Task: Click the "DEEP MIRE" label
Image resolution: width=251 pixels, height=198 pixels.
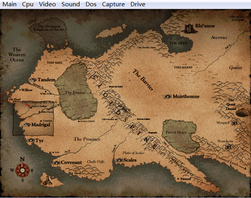Action: pyautogui.click(x=55, y=63)
